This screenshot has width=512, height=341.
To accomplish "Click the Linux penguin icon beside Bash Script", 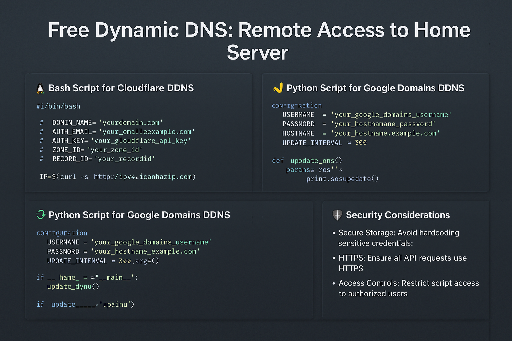I will (40, 88).
